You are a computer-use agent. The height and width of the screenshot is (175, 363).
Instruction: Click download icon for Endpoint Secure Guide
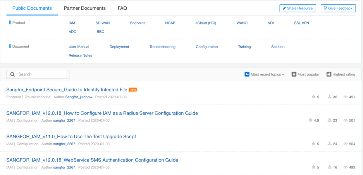(330, 97)
